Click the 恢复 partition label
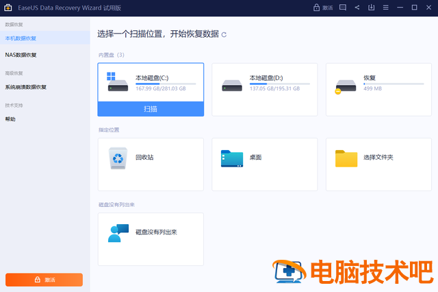 click(x=370, y=77)
